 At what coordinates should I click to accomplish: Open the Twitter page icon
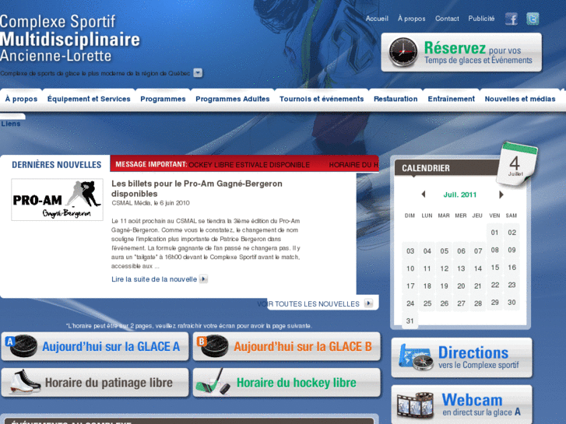[533, 19]
